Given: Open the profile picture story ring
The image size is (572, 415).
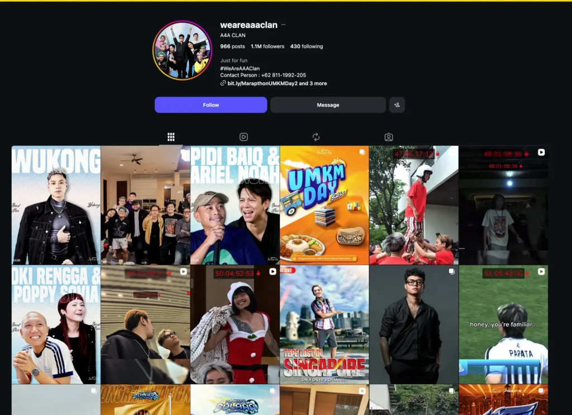Looking at the screenshot, I should pos(183,50).
